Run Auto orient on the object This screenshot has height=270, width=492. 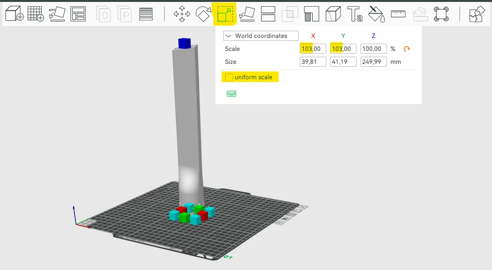[x=57, y=14]
